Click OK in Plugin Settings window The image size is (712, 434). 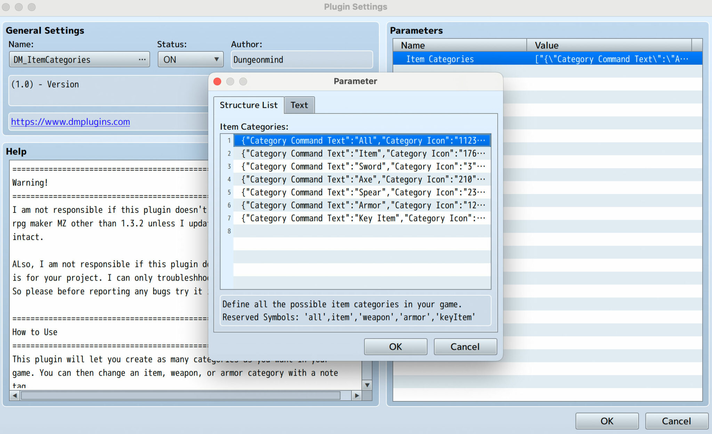pos(607,421)
